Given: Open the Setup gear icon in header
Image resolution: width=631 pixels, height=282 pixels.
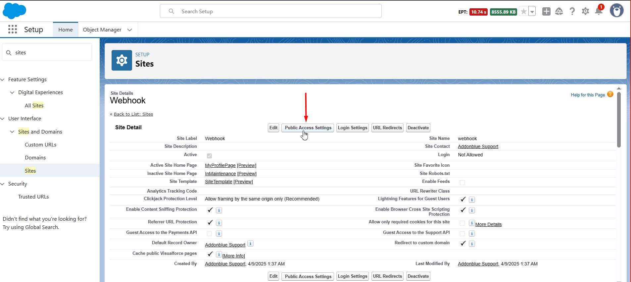Looking at the screenshot, I should (585, 12).
